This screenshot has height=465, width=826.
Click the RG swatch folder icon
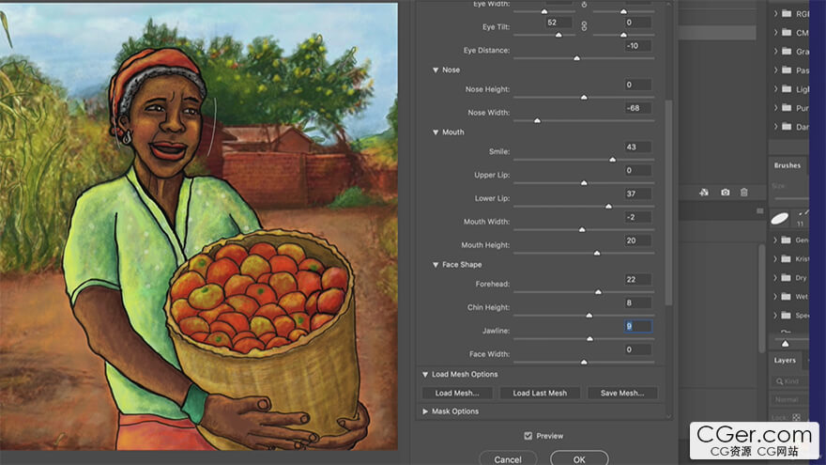pos(787,14)
